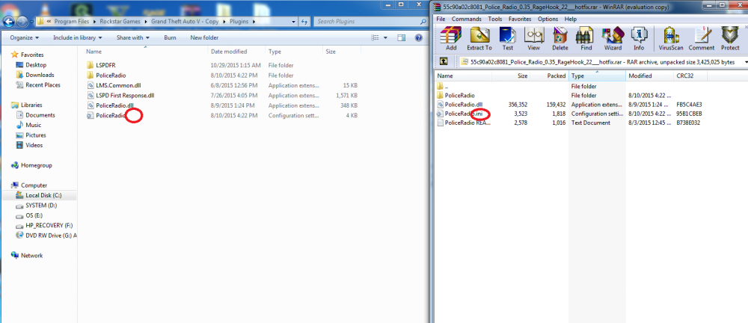Open the Find tool in WinRAR

[x=586, y=39]
